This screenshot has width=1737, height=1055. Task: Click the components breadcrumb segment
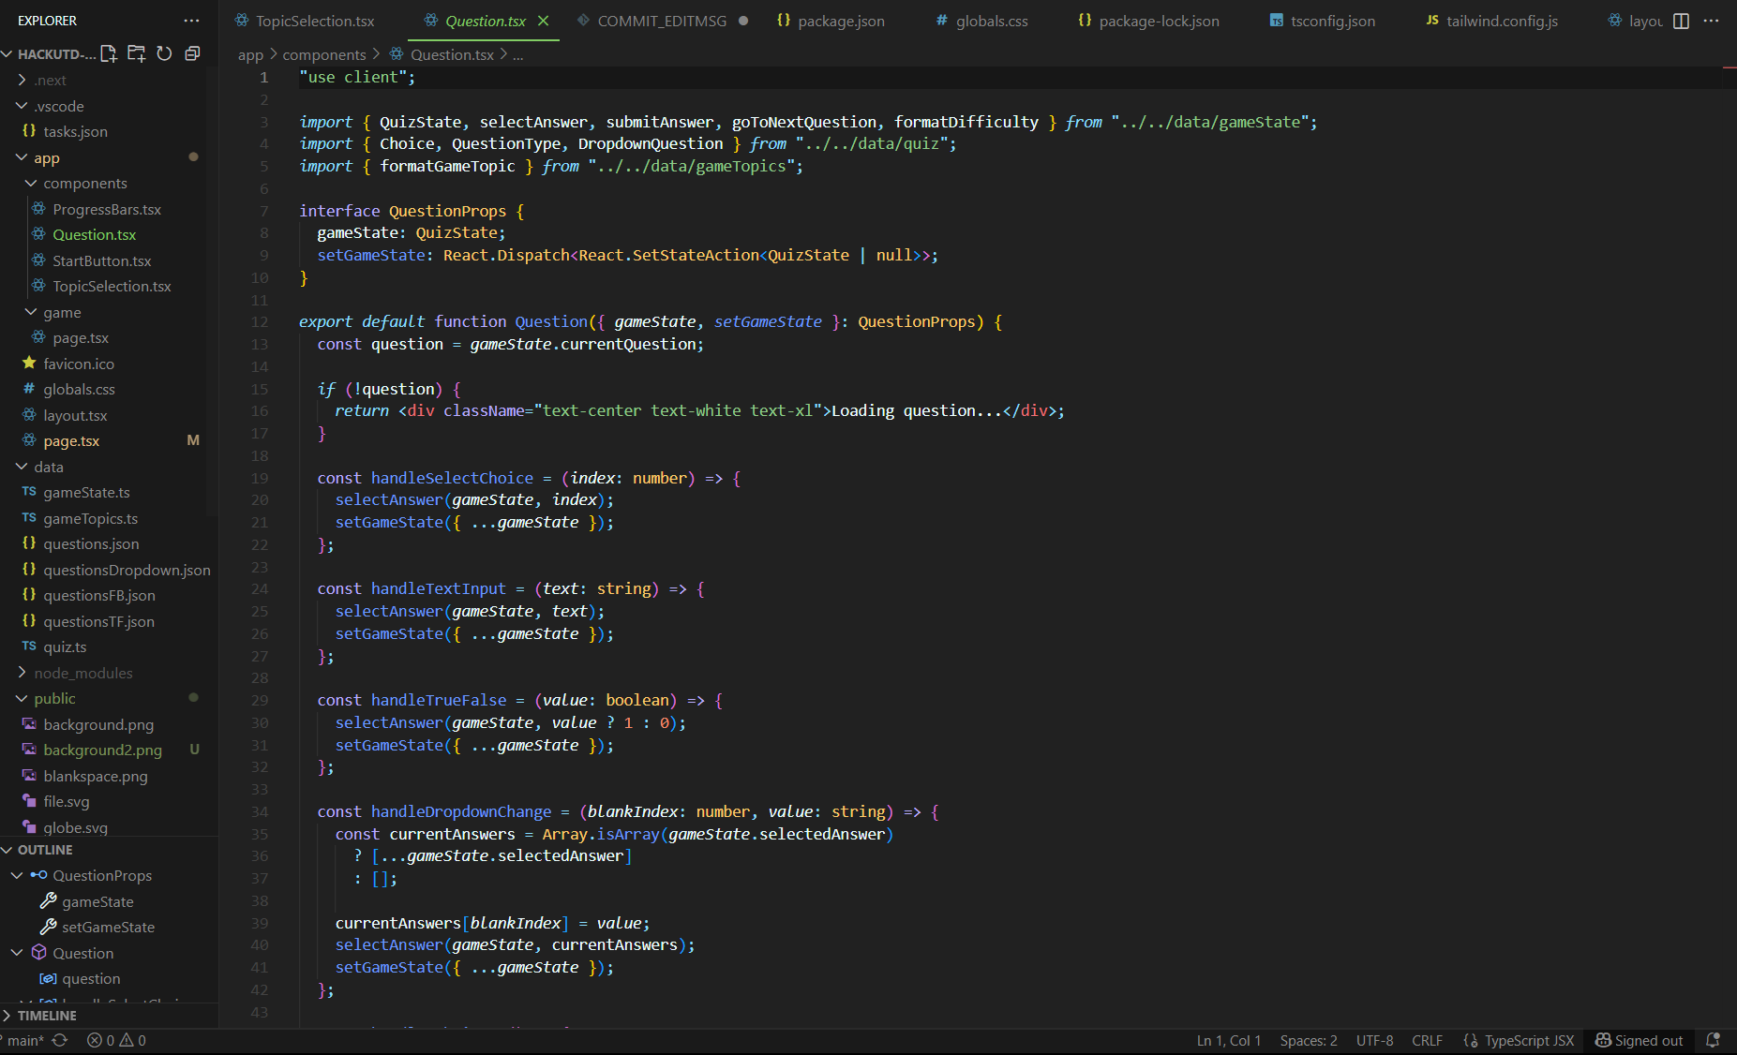pos(323,54)
